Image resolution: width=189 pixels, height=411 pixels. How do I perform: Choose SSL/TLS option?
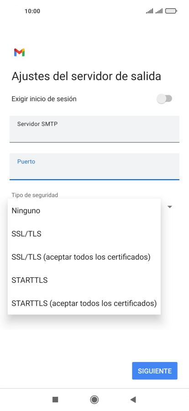[84, 234]
